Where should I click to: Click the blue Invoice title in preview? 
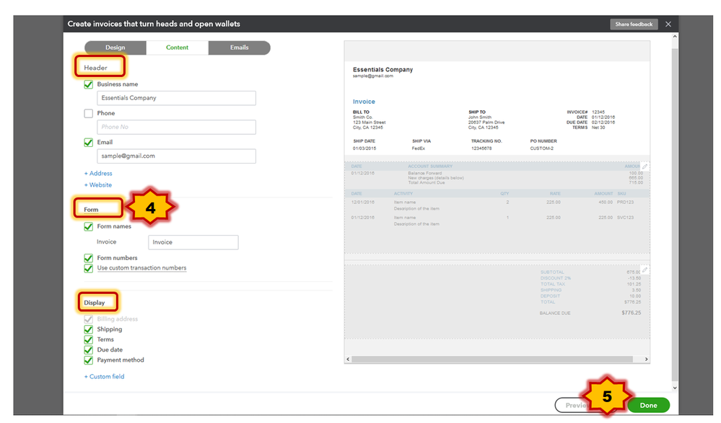point(364,102)
